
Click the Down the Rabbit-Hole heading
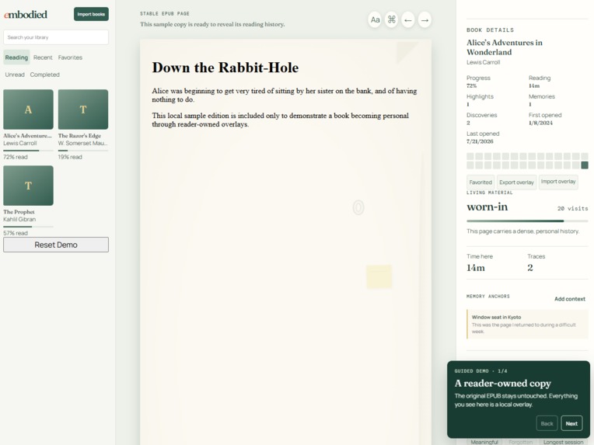pos(225,68)
